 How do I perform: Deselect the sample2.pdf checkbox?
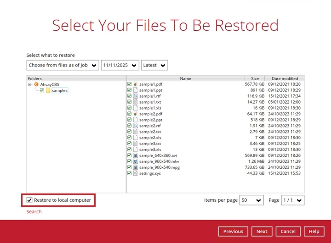pos(129,114)
